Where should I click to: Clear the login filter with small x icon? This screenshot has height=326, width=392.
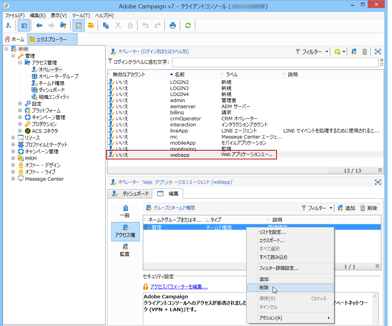382,60
